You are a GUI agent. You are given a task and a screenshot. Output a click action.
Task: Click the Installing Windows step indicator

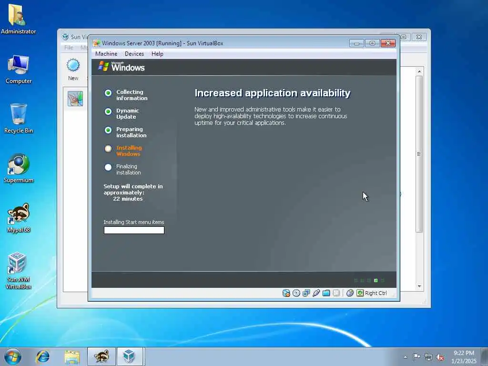[x=108, y=149]
